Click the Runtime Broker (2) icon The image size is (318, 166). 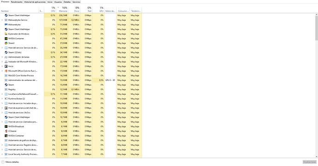(x=6, y=99)
